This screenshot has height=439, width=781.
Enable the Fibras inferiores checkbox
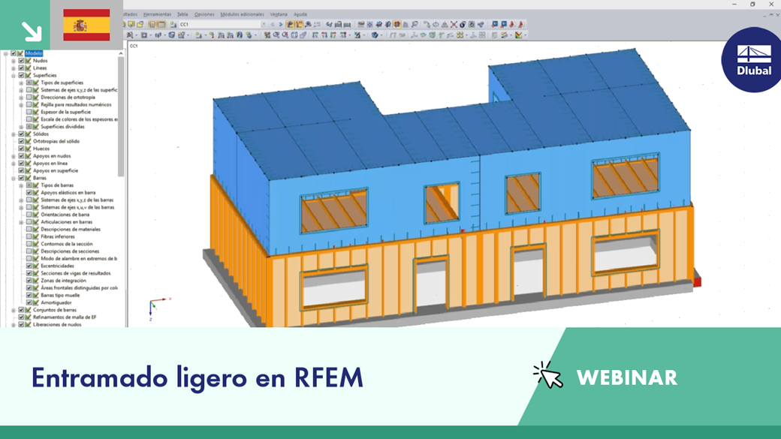pos(29,236)
